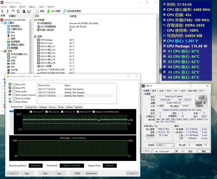Collapse the 计算机 tree node

pyautogui.click(x=2, y=23)
